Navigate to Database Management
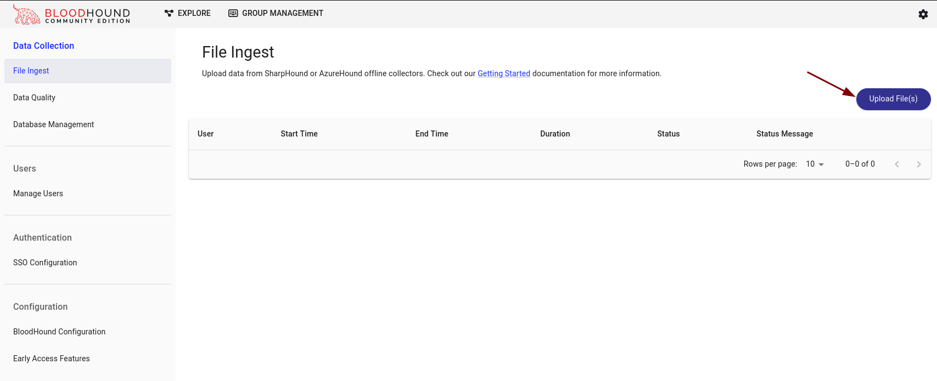 point(53,124)
